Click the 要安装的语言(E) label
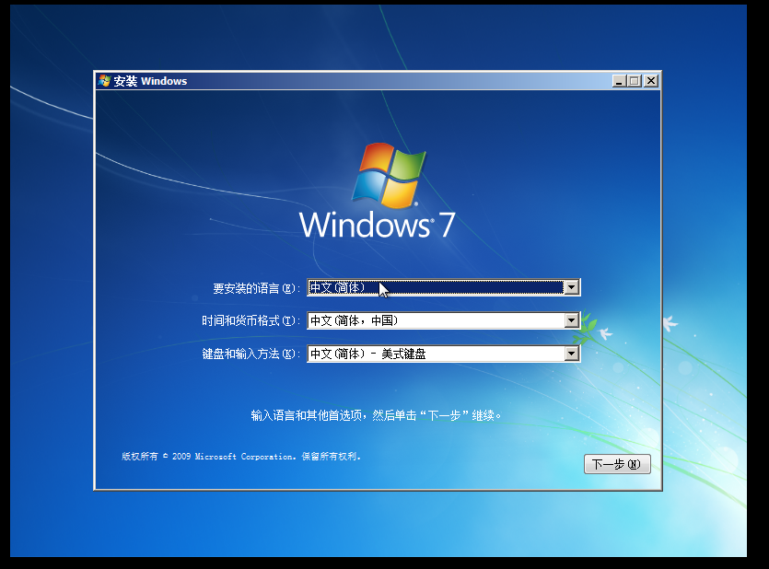 [x=256, y=288]
